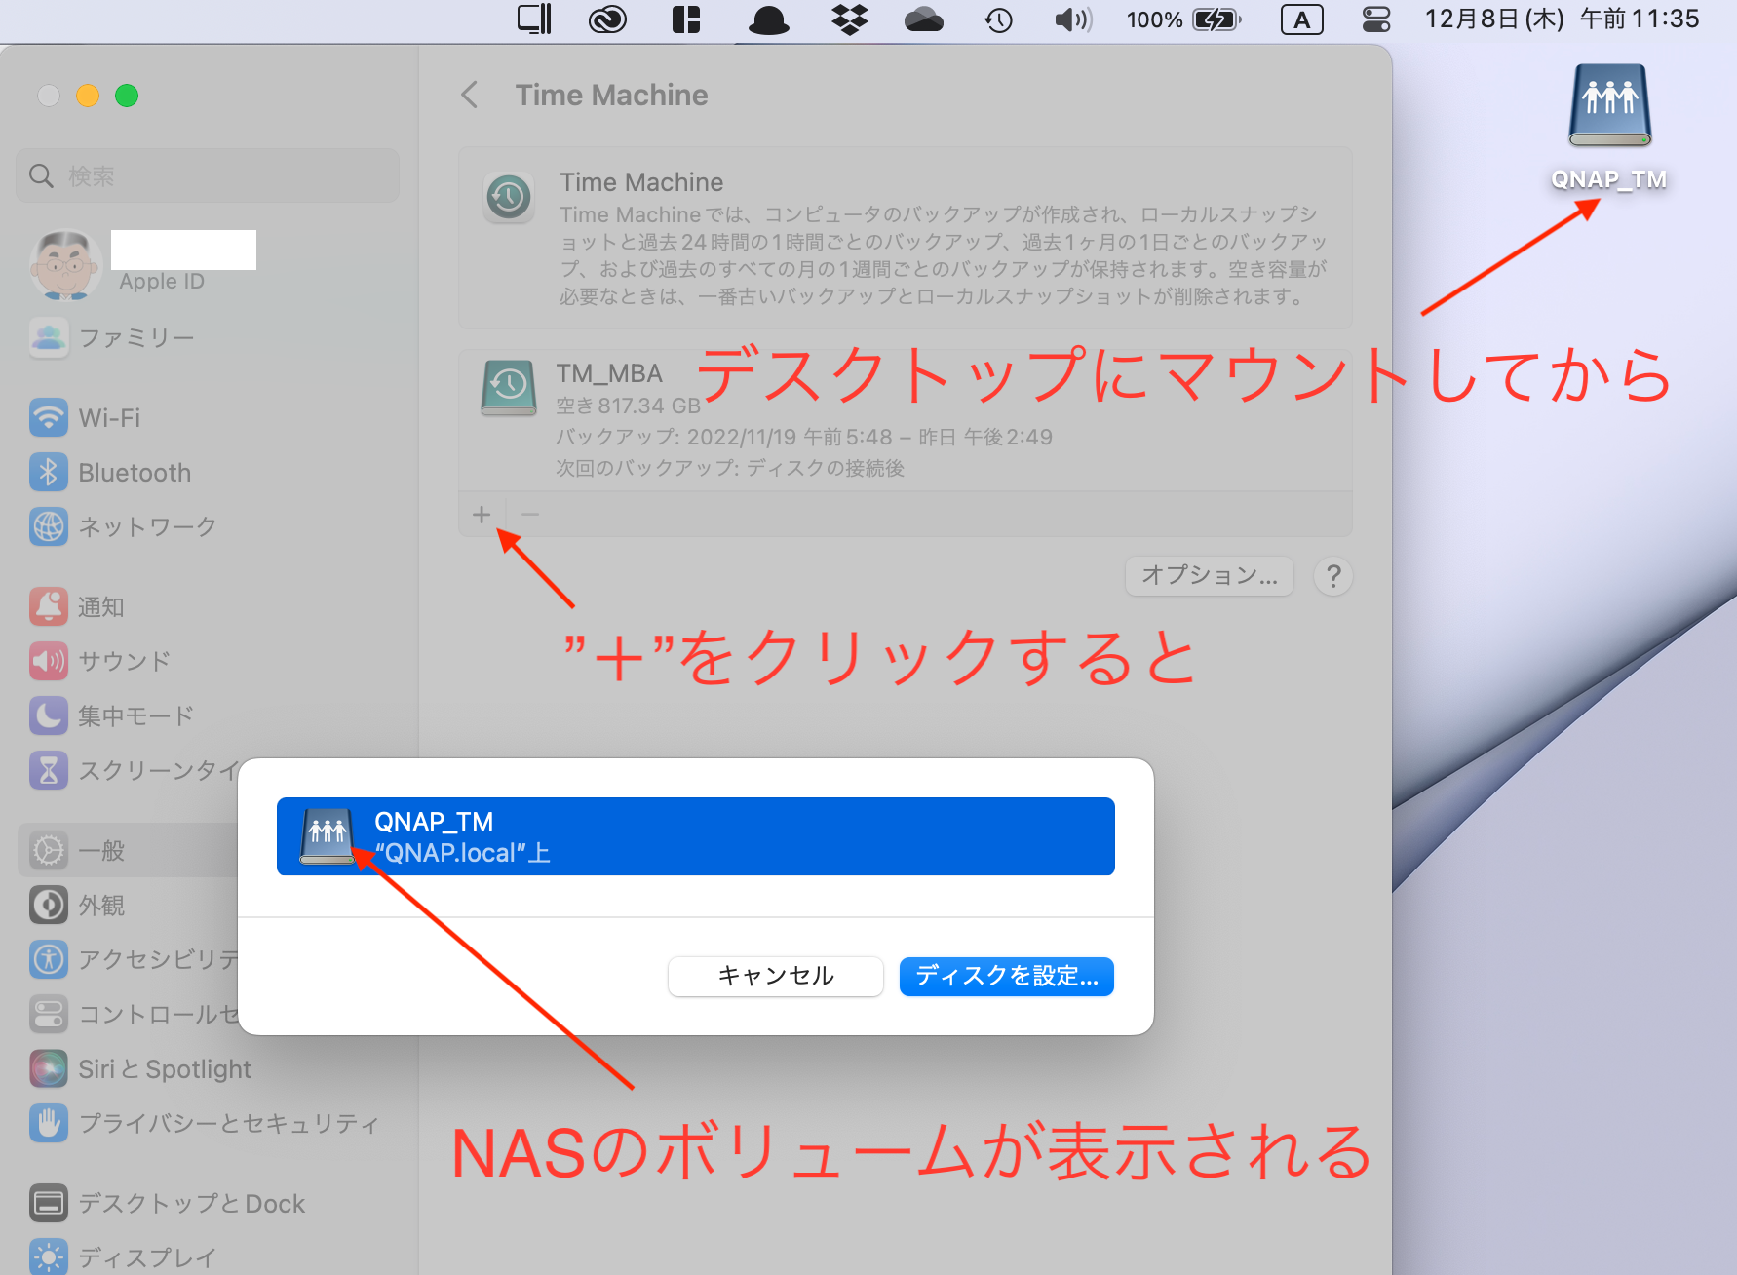Select Wi-Fi in sidebar
The height and width of the screenshot is (1275, 1737).
(86, 418)
